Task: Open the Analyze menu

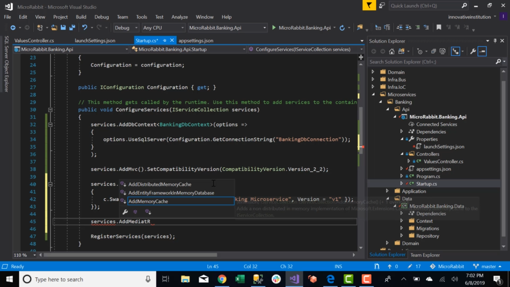Action: (x=179, y=17)
